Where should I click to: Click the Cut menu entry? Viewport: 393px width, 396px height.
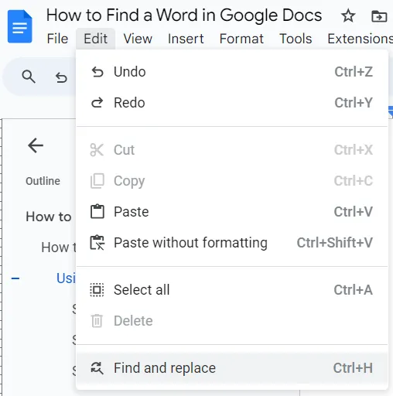coord(232,150)
